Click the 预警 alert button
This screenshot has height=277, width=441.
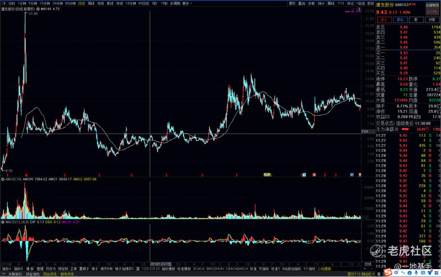pos(432,20)
